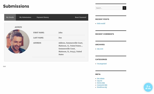Image resolution: width=154 pixels, height=94 pixels.
Task: Click the first name value John
Action: (61, 33)
